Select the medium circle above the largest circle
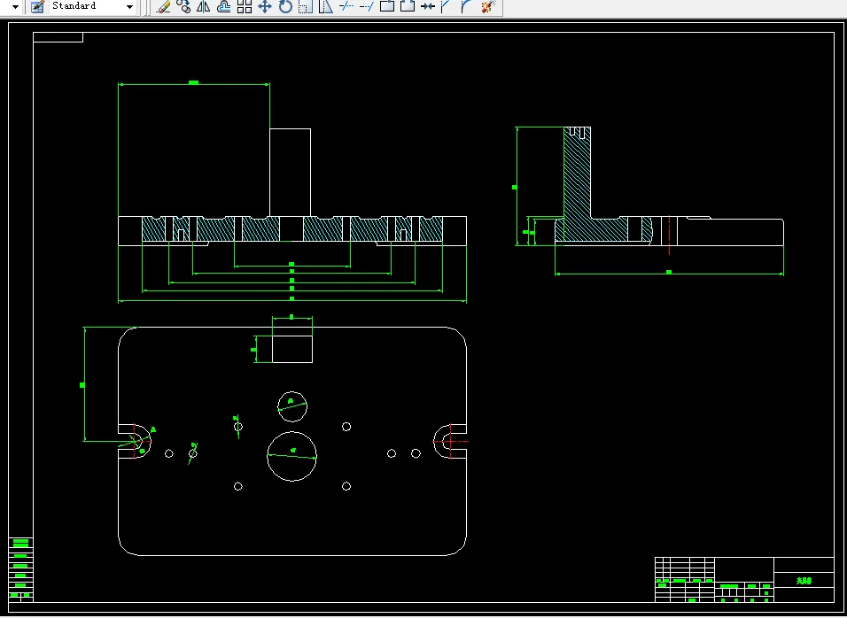This screenshot has height=618, width=847. click(x=292, y=406)
